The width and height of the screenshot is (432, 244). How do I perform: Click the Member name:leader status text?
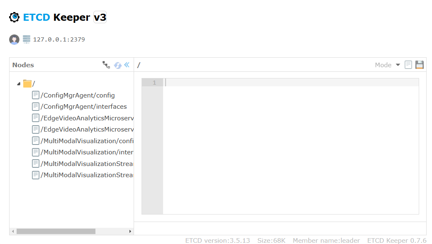(326, 240)
